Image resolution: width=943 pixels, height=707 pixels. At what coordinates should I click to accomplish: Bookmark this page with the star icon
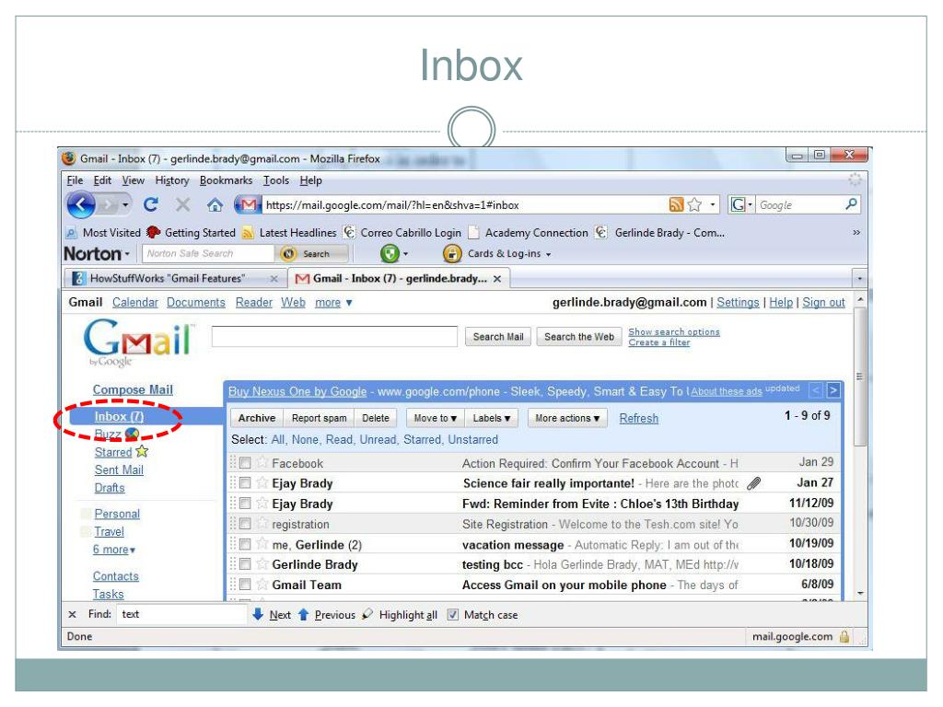(x=694, y=205)
